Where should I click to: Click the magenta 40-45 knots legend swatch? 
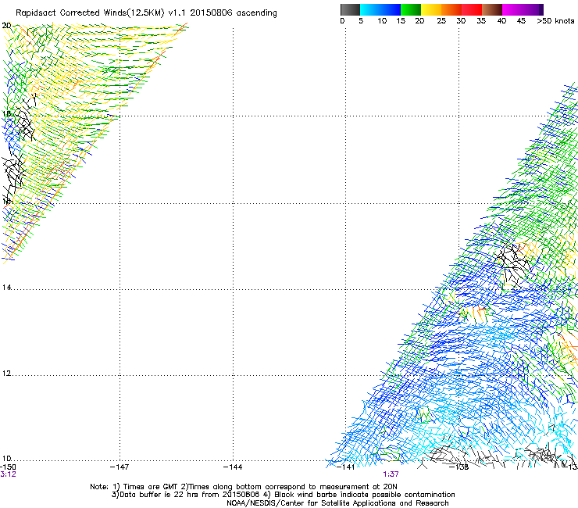tap(512, 9)
